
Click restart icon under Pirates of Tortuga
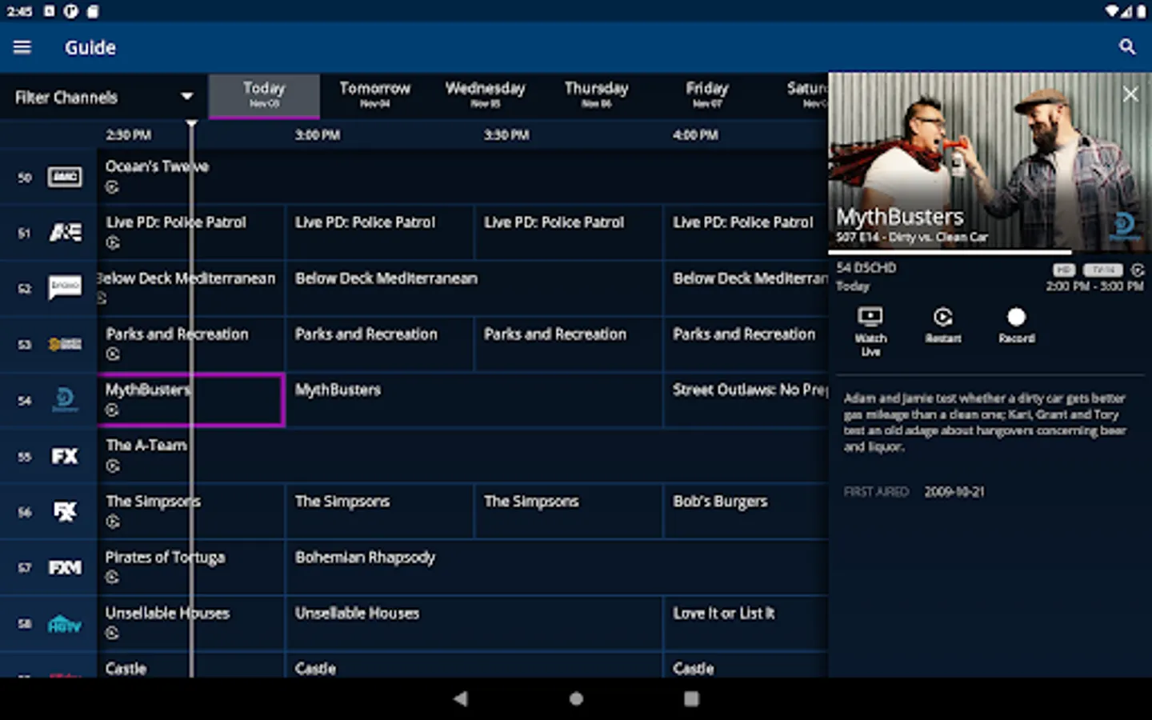(x=112, y=578)
